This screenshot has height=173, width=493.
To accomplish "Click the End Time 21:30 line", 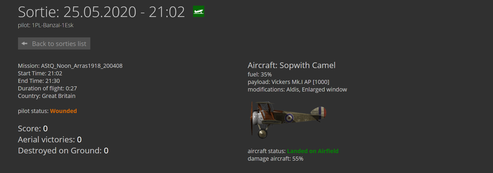I will click(39, 81).
